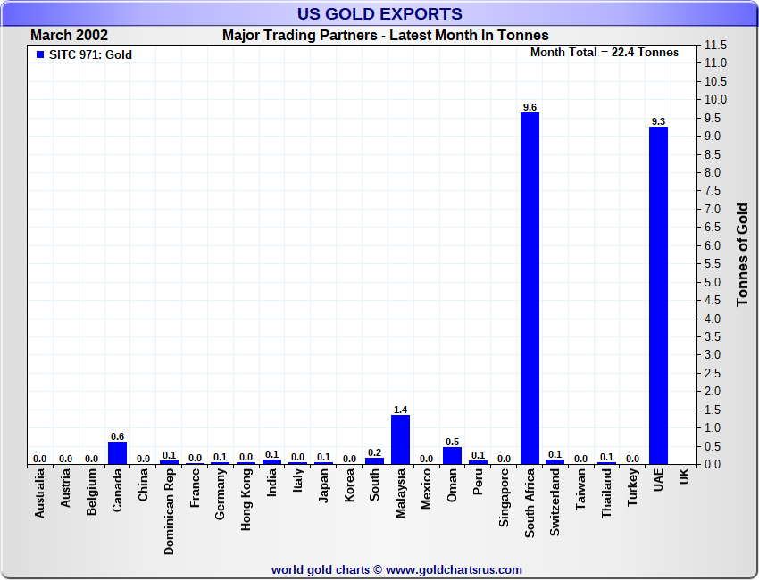Click the 'world gold charts ©' footer text
Image resolution: width=759 pixels, height=580 pixels.
[327, 569]
